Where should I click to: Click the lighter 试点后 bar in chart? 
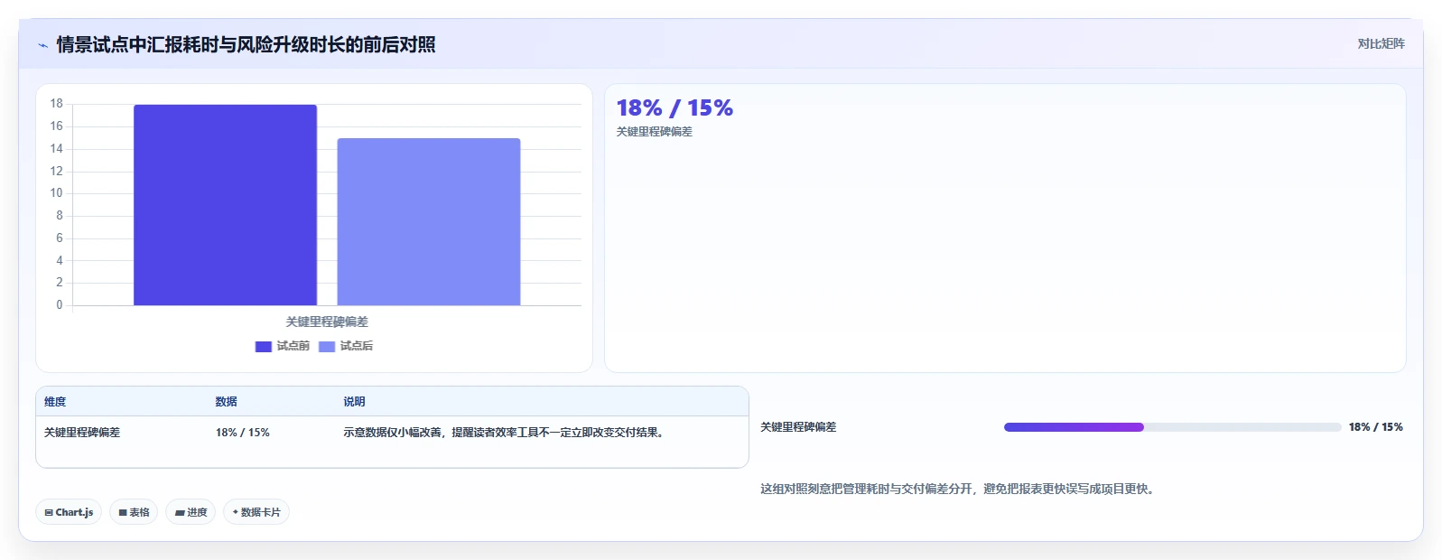pos(429,222)
